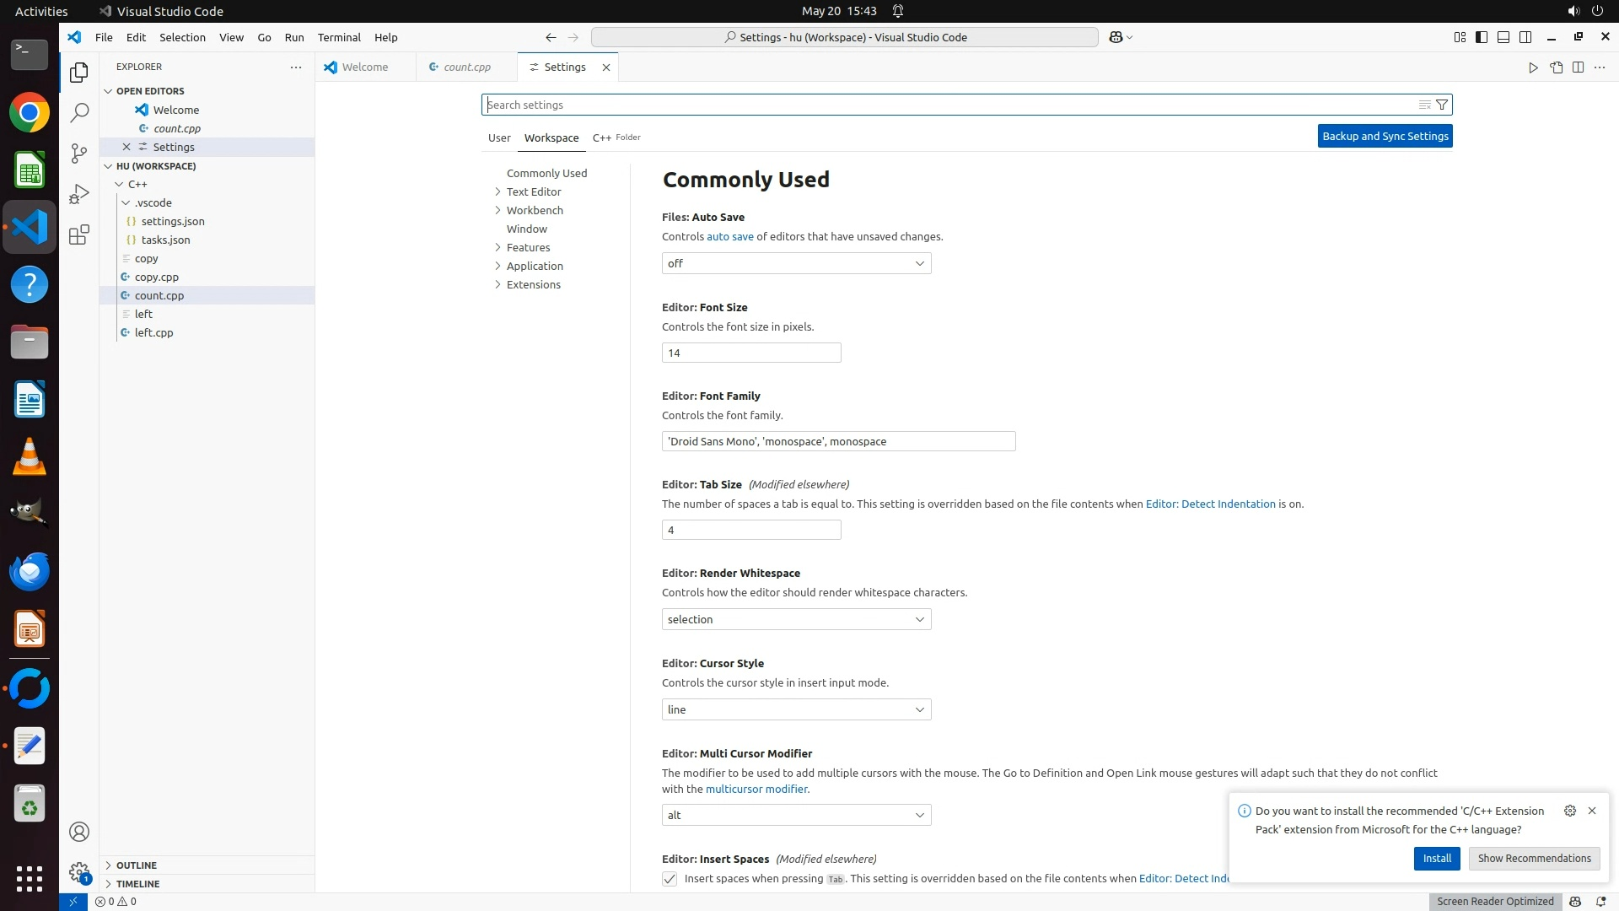Click the Install extension button
Screen dimensions: 1619x911
coord(1437,858)
